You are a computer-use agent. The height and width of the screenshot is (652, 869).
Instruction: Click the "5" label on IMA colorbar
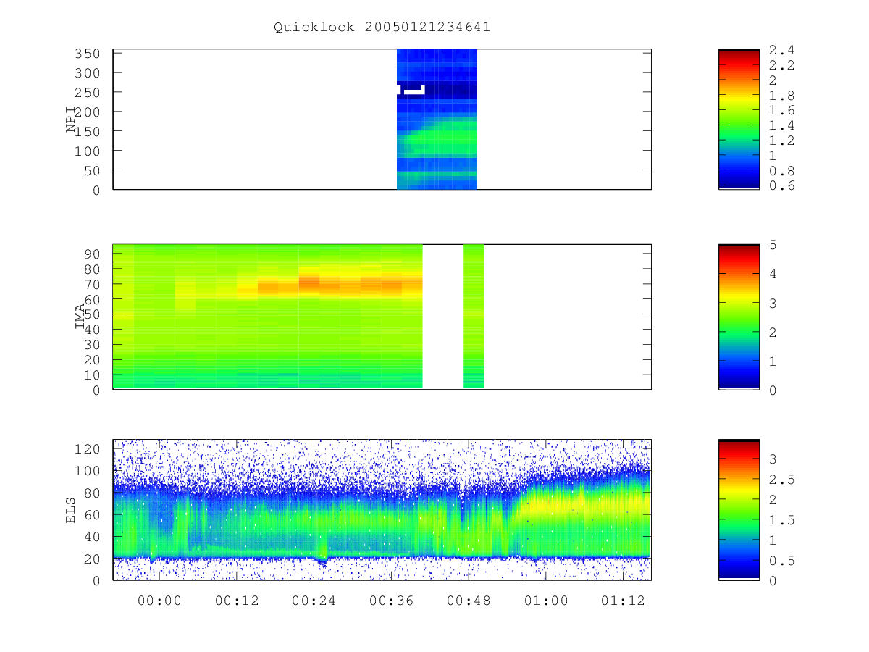773,245
